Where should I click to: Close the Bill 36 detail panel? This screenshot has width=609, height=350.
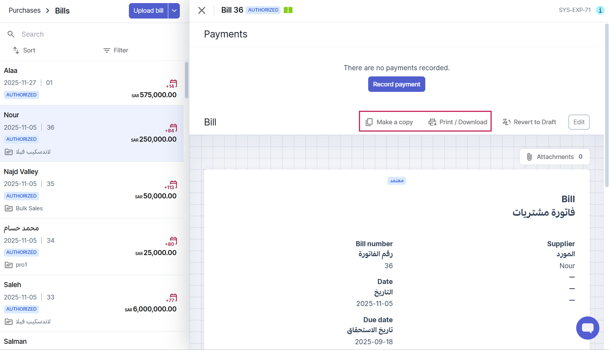tap(202, 10)
